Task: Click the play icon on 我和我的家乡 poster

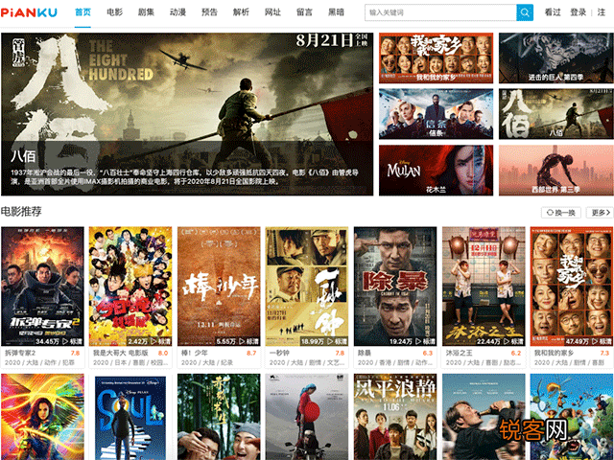Action: [595, 341]
